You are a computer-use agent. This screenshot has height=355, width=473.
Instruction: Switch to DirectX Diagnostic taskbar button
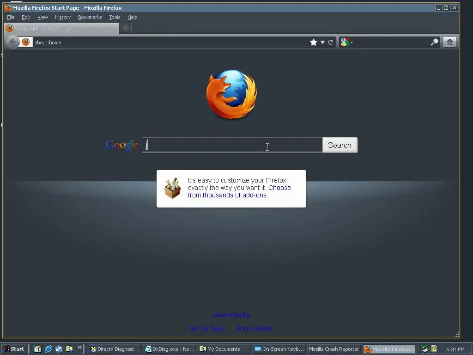pyautogui.click(x=115, y=349)
